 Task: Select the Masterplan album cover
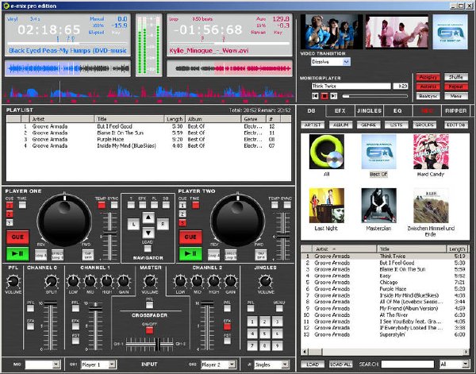tap(378, 206)
